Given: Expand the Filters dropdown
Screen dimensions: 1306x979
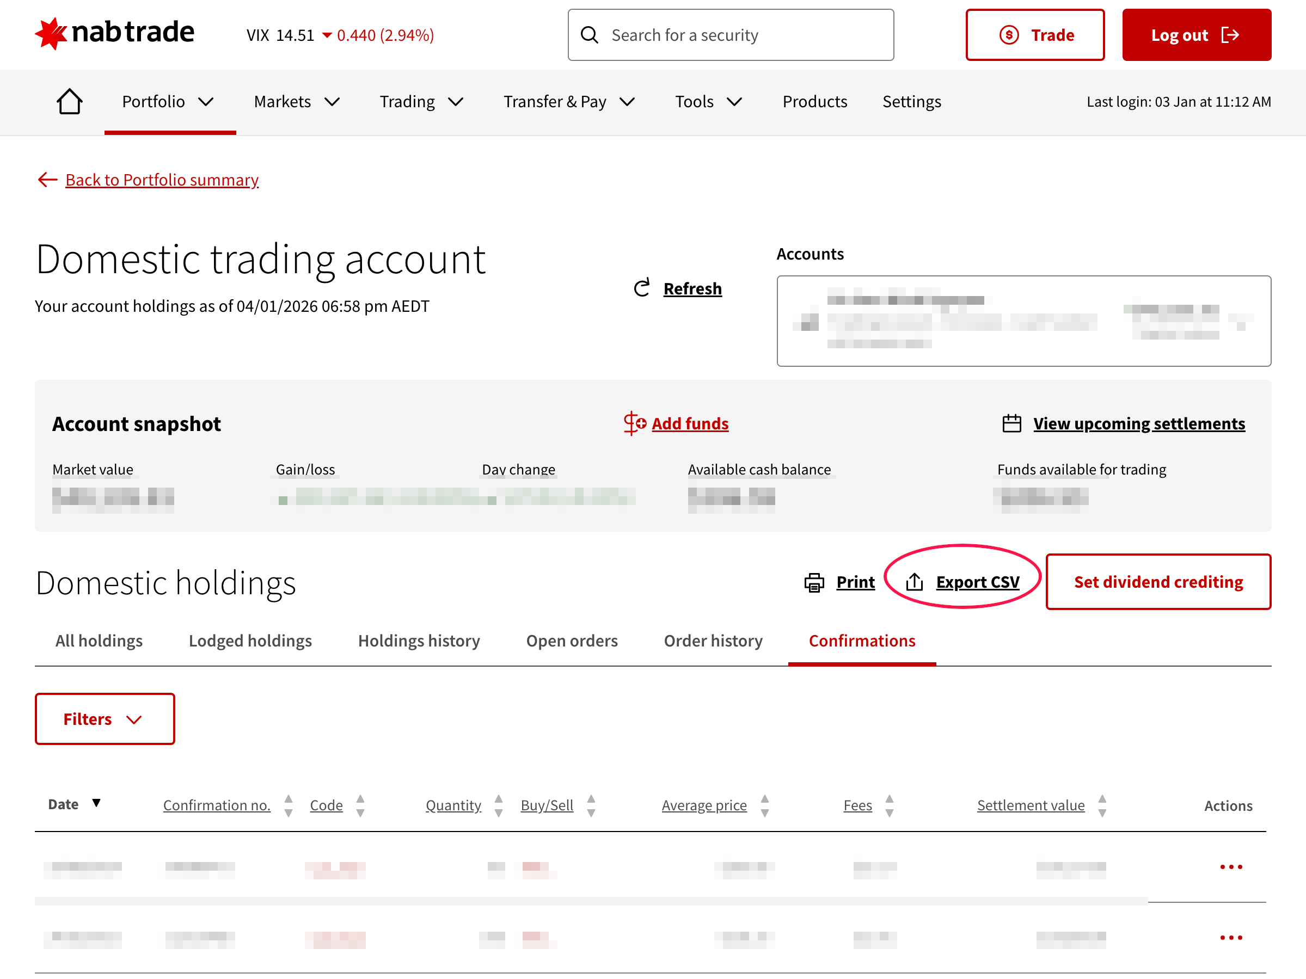Looking at the screenshot, I should [105, 719].
